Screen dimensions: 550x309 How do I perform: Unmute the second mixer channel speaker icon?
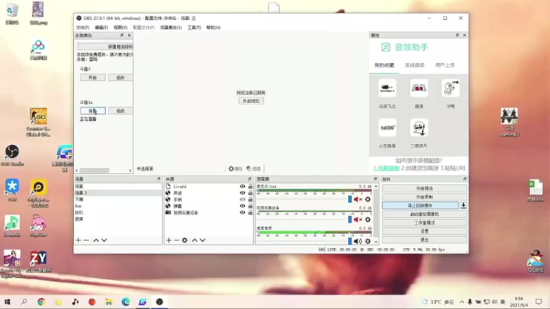click(357, 220)
